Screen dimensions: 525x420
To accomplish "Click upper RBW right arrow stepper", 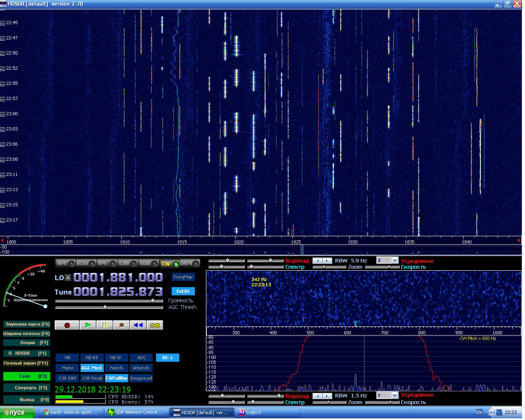I will tap(327, 260).
